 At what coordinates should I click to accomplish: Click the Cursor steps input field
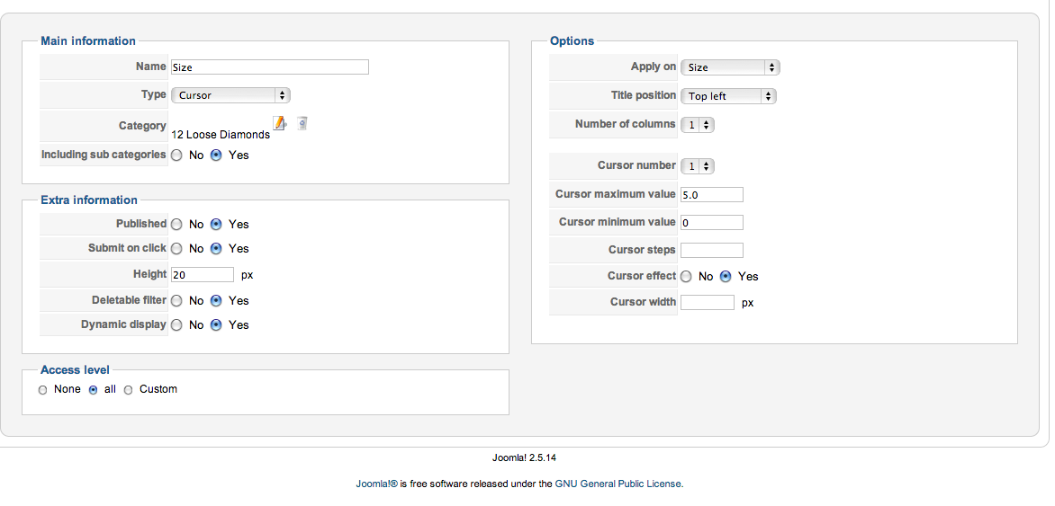point(711,251)
